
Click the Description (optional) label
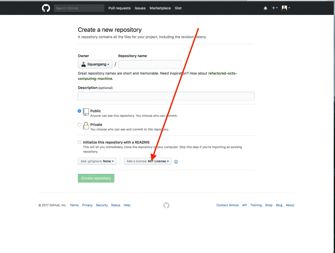click(95, 88)
